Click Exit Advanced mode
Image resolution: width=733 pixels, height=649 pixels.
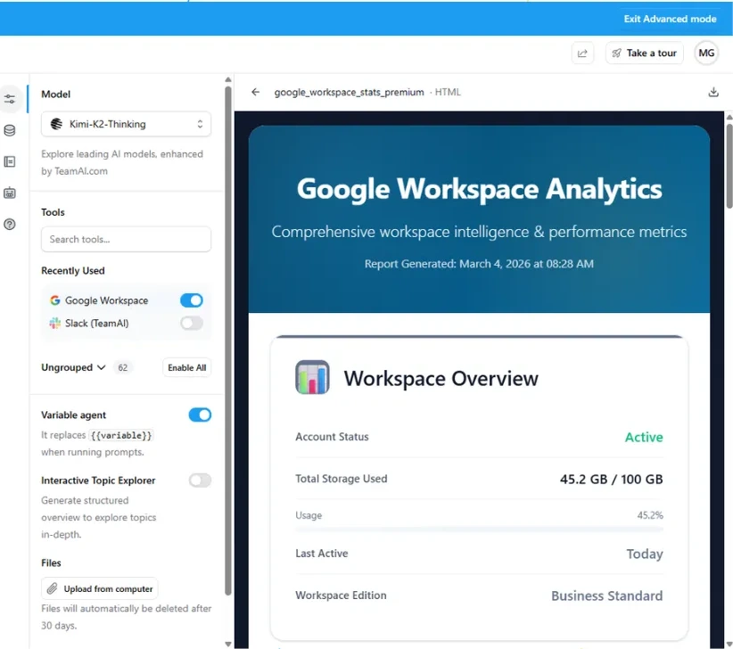670,19
